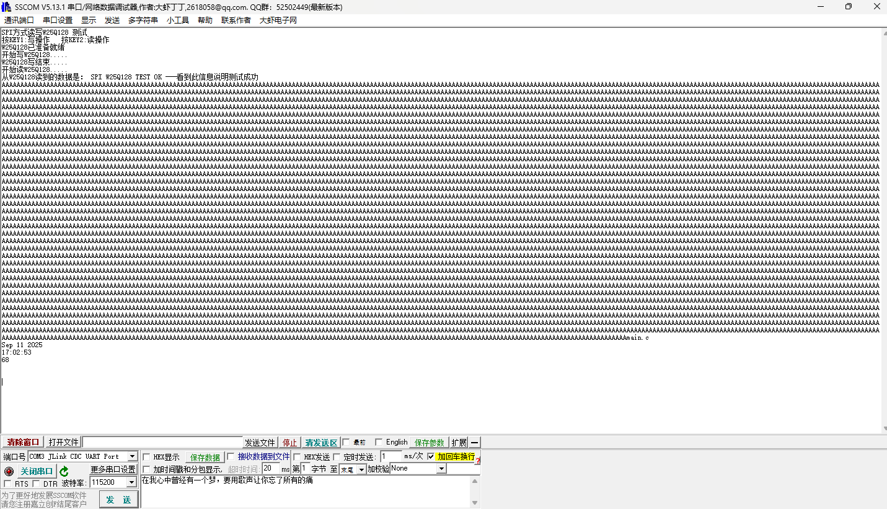Enable the RTS checkbox
The height and width of the screenshot is (509, 887).
(x=7, y=484)
